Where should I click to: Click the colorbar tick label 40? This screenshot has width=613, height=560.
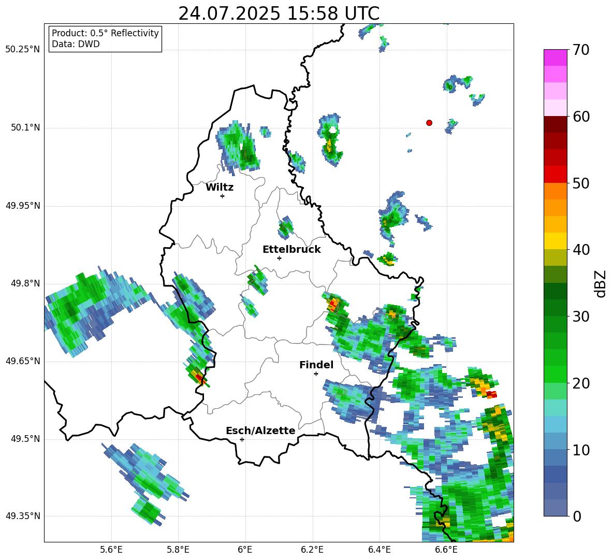[x=580, y=250]
